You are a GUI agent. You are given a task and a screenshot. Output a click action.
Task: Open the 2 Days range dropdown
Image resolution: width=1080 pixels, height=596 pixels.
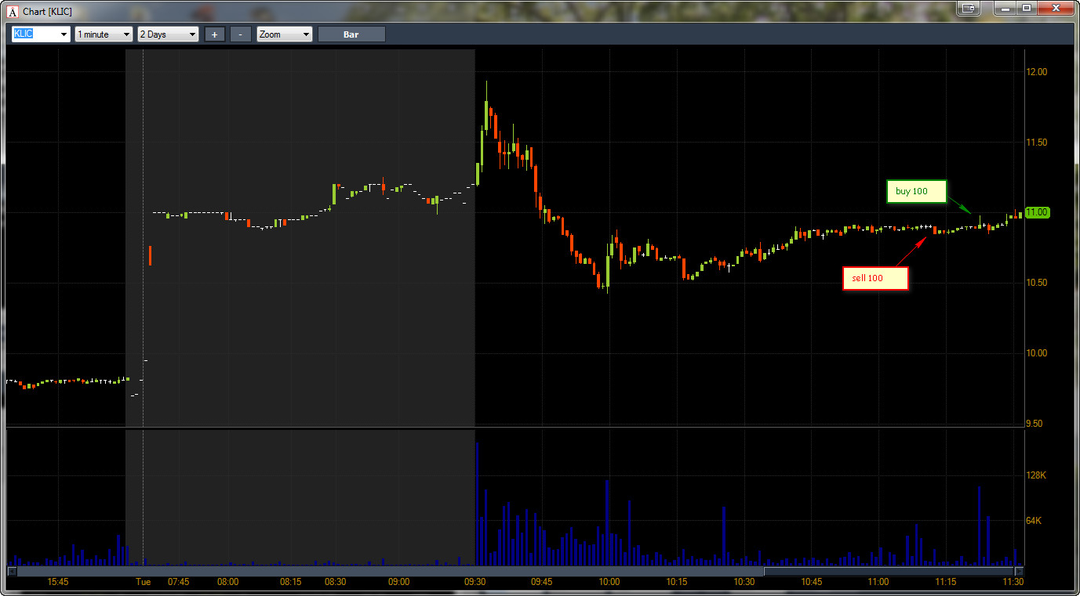tap(168, 34)
